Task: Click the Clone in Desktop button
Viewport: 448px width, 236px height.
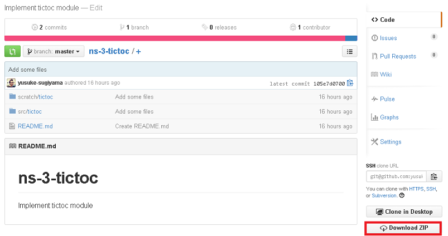Action: click(x=404, y=212)
